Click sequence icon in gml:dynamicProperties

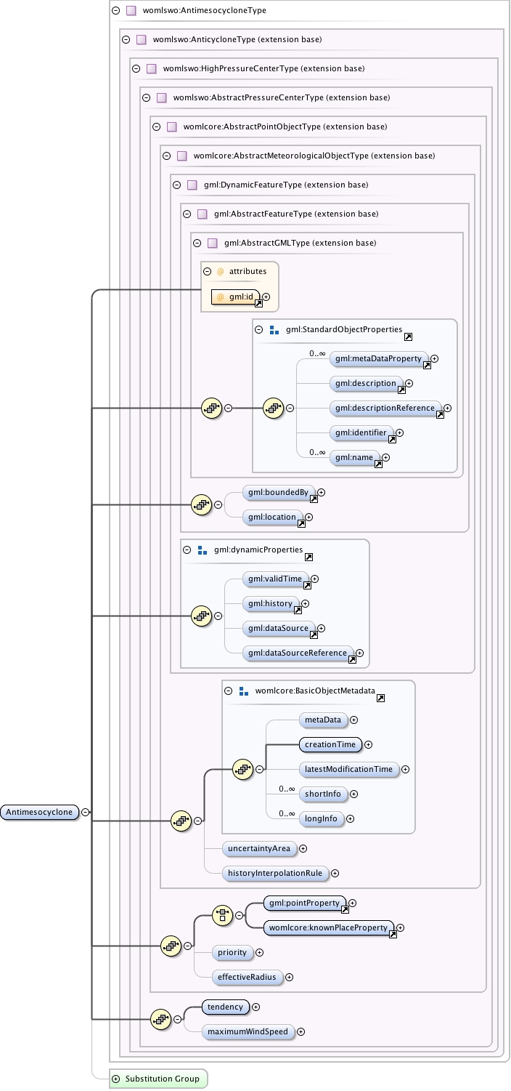pos(201,616)
